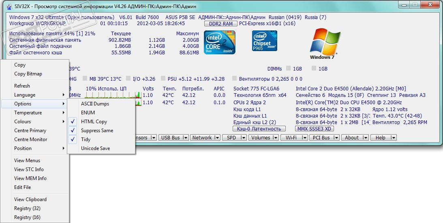443x223 pixels.
Task: Enable ASCII Dumps in the Options submenu
Action: (101, 104)
